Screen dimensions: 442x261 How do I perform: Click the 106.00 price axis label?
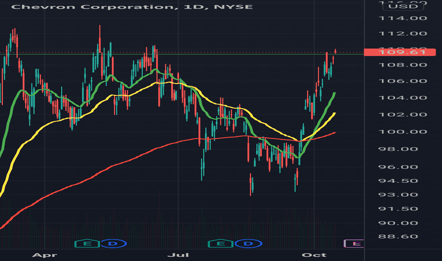point(403,81)
